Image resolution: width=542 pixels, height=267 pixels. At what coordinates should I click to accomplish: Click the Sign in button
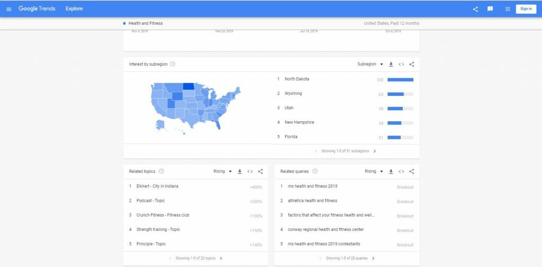point(526,9)
